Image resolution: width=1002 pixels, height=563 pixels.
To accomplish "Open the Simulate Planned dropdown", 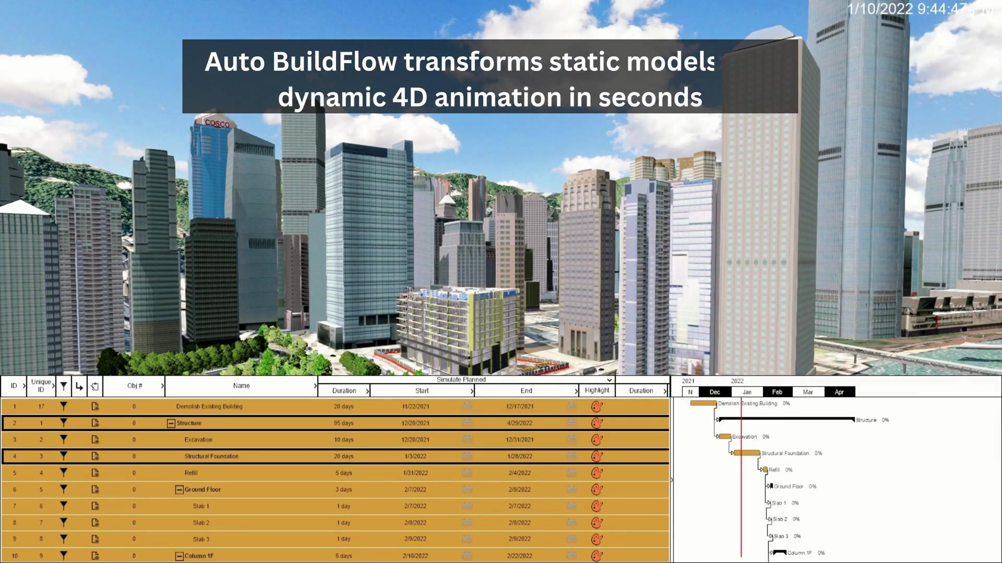I will pos(609,380).
